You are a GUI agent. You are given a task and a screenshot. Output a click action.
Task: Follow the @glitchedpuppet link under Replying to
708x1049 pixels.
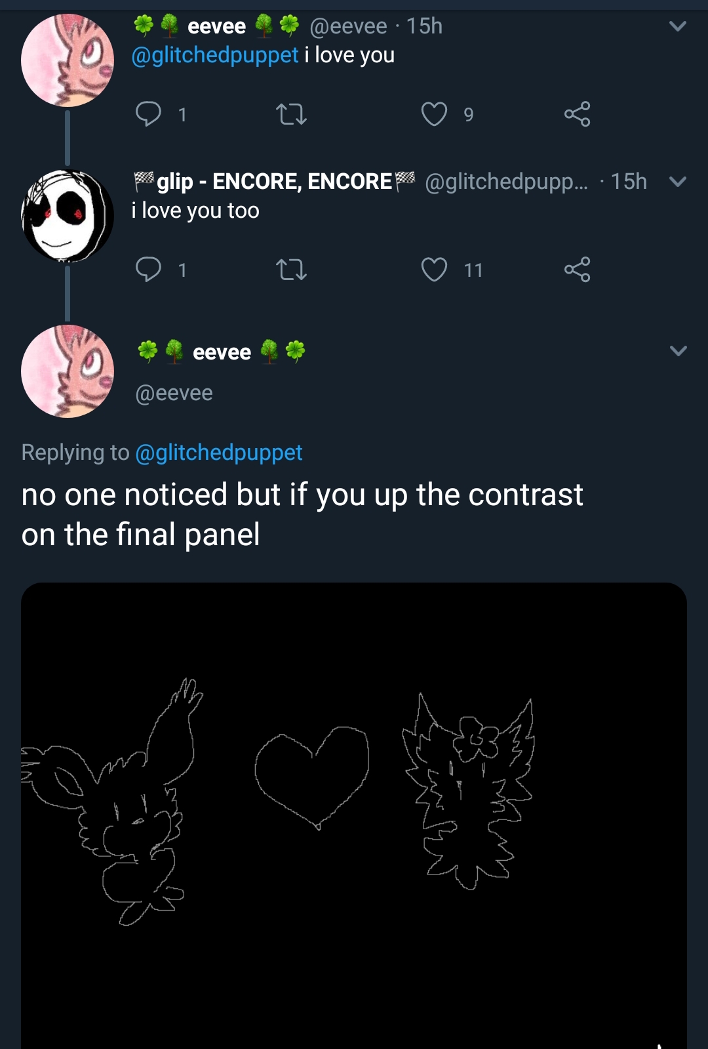(219, 453)
